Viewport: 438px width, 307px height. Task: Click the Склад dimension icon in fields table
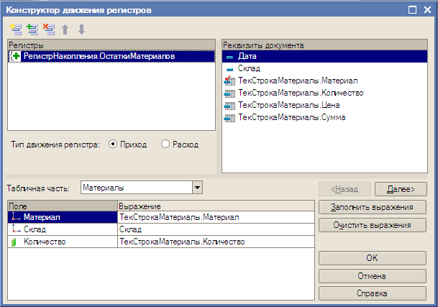point(16,229)
